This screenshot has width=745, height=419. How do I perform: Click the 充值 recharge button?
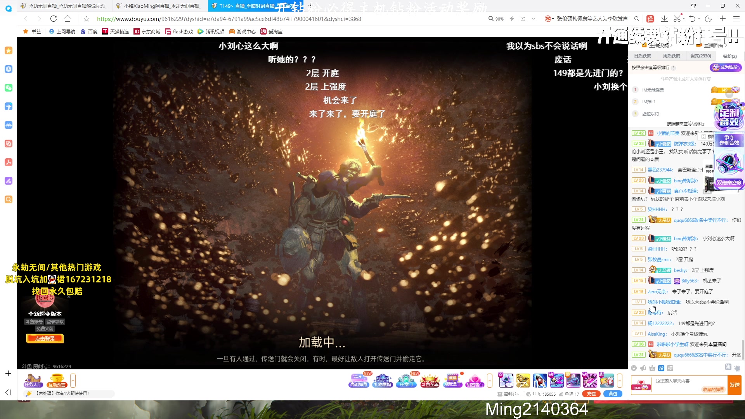tap(591, 394)
